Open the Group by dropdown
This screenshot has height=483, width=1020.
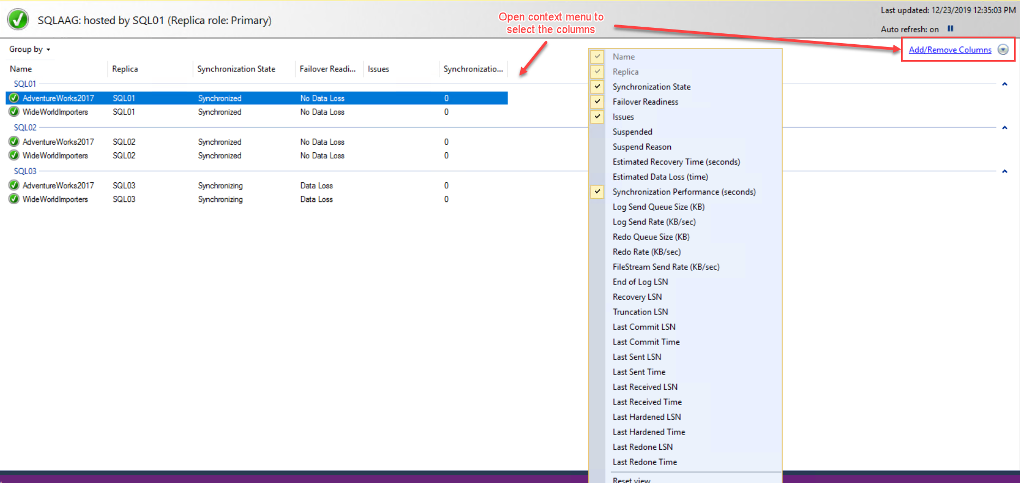coord(29,49)
